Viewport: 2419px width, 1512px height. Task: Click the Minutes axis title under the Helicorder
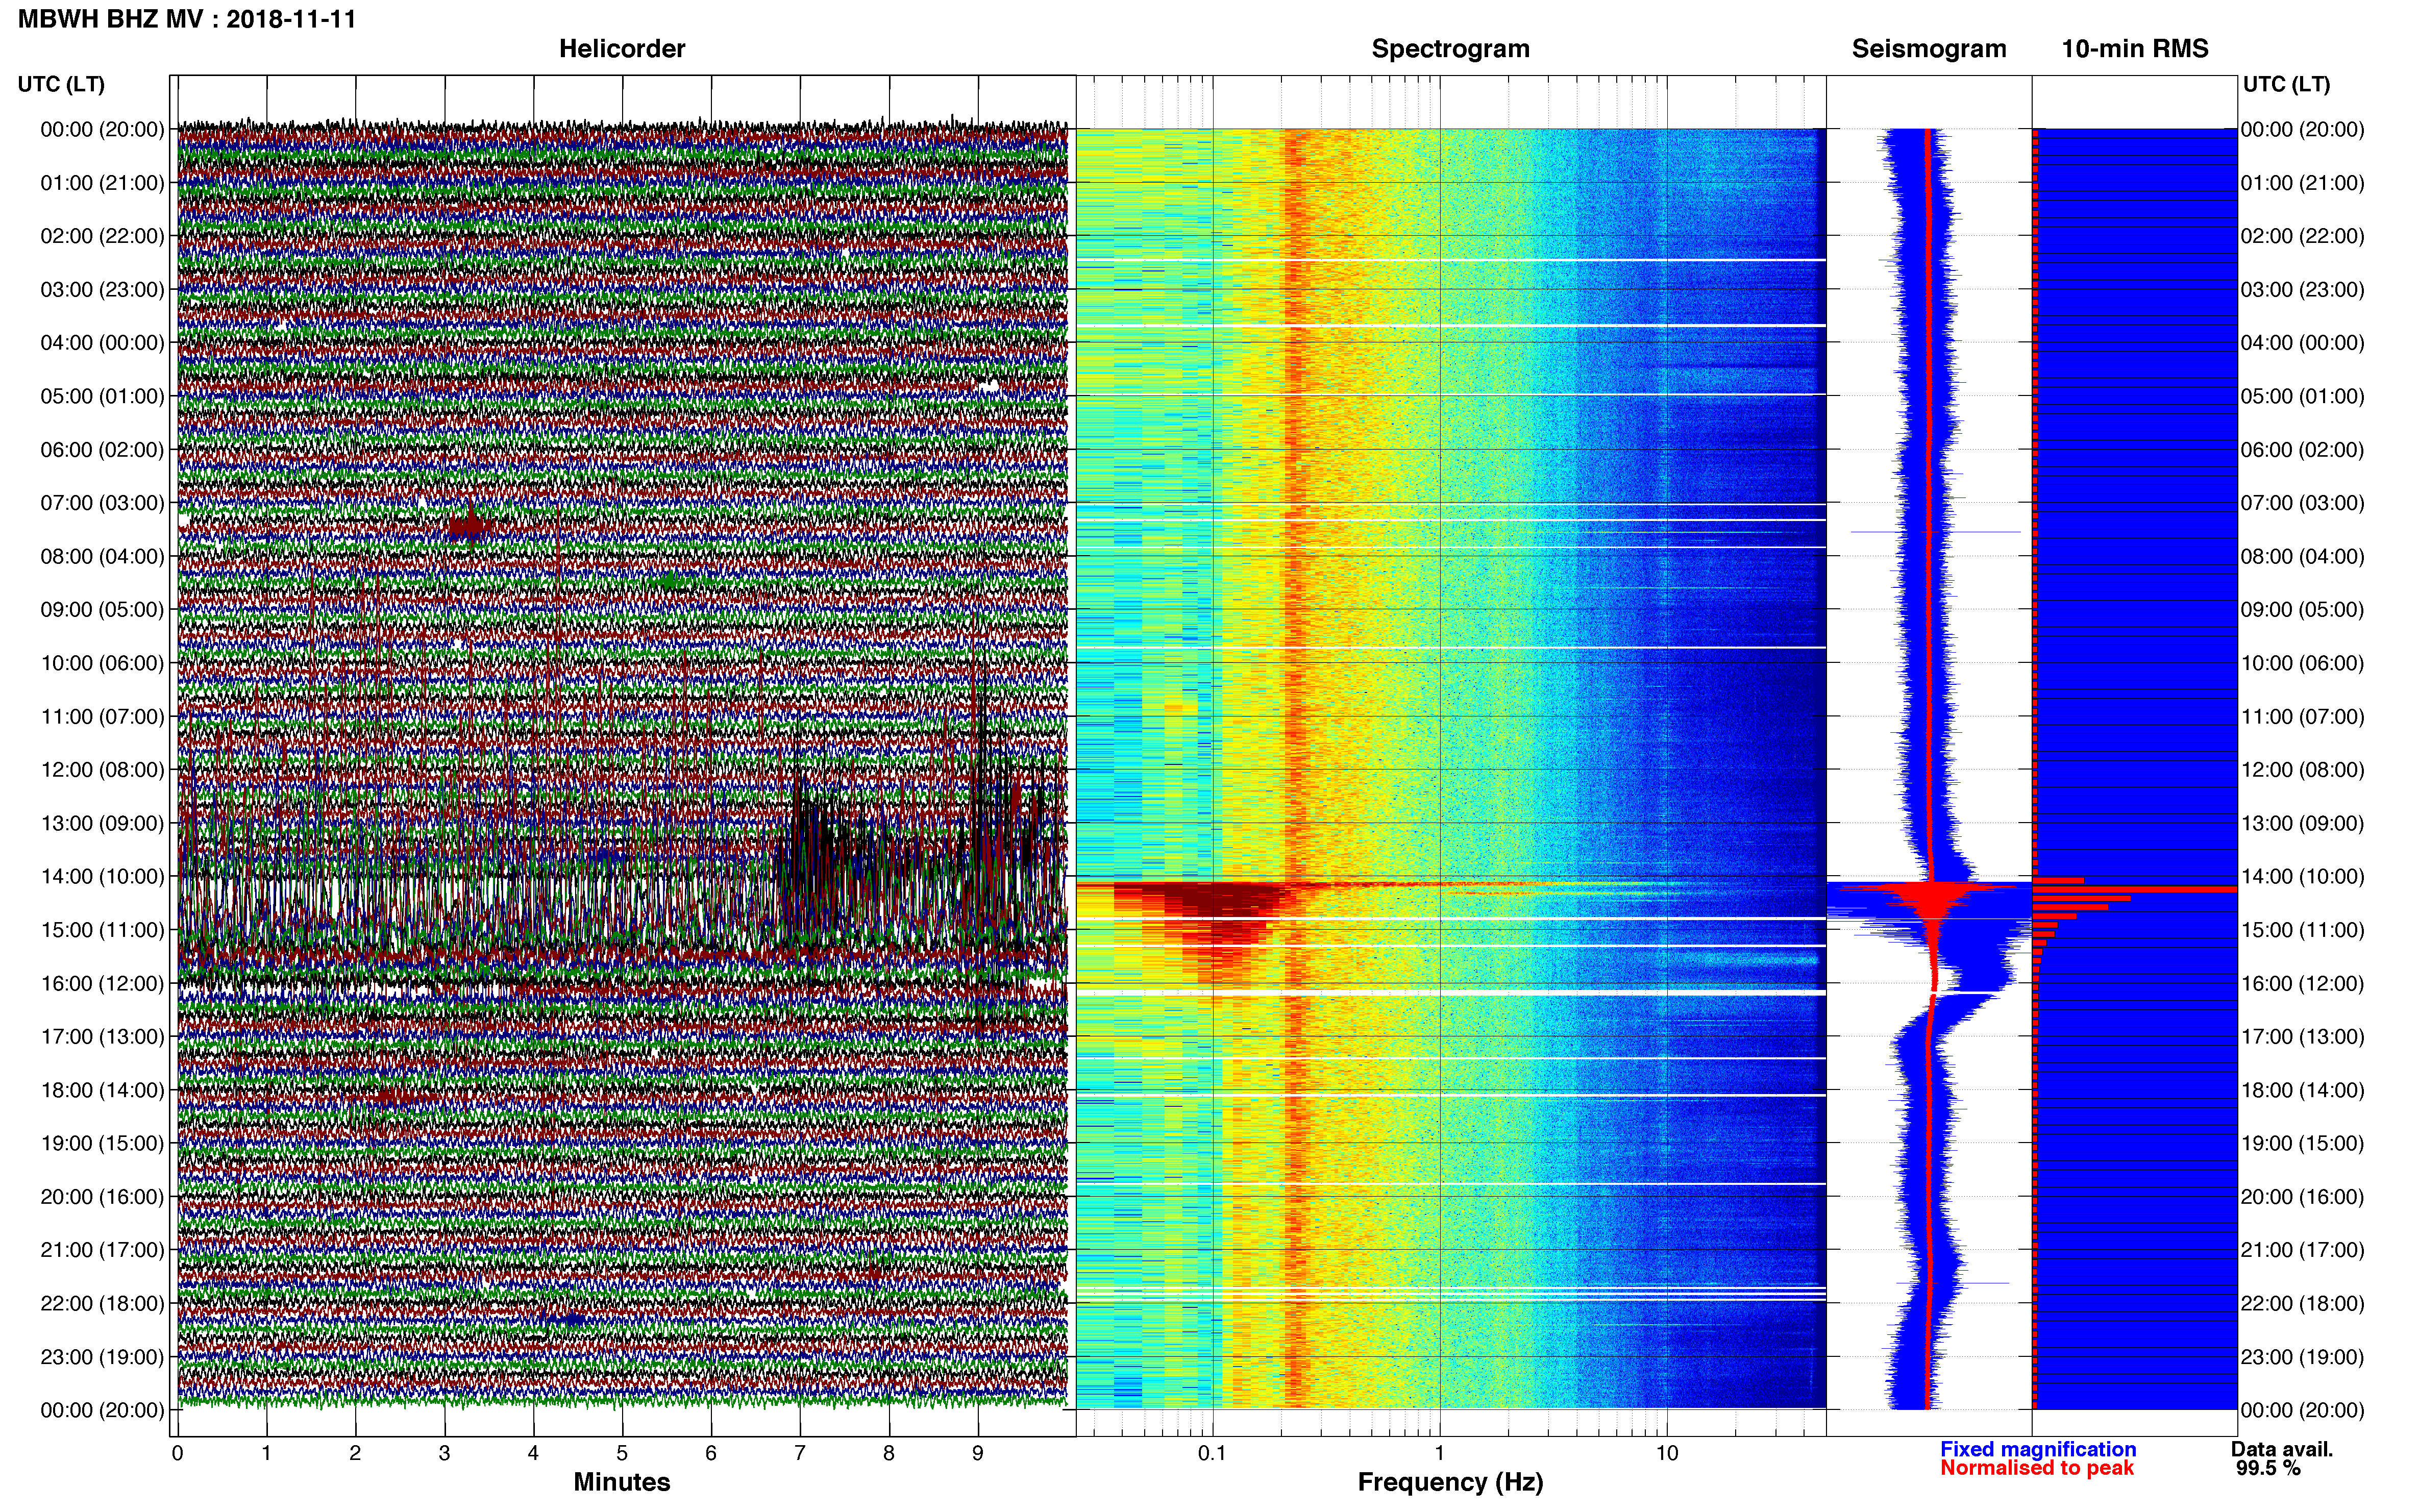(x=622, y=1482)
